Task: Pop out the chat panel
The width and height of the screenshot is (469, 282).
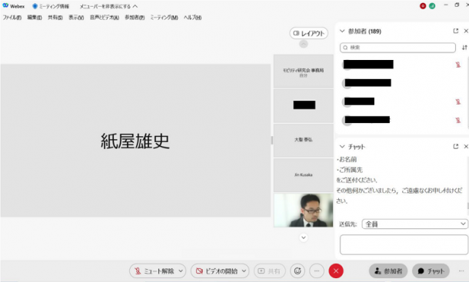Action: (x=455, y=147)
